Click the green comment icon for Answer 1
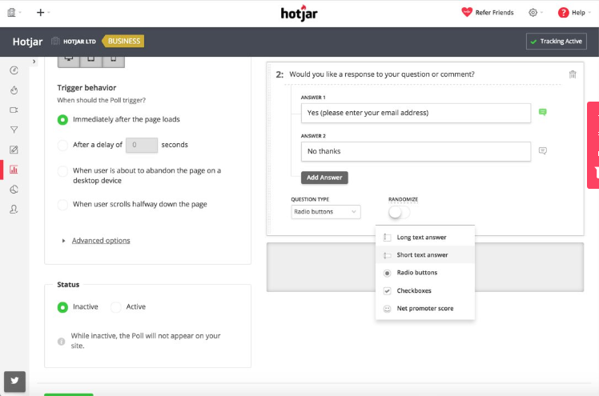Viewport: 599px width, 396px height. point(542,112)
